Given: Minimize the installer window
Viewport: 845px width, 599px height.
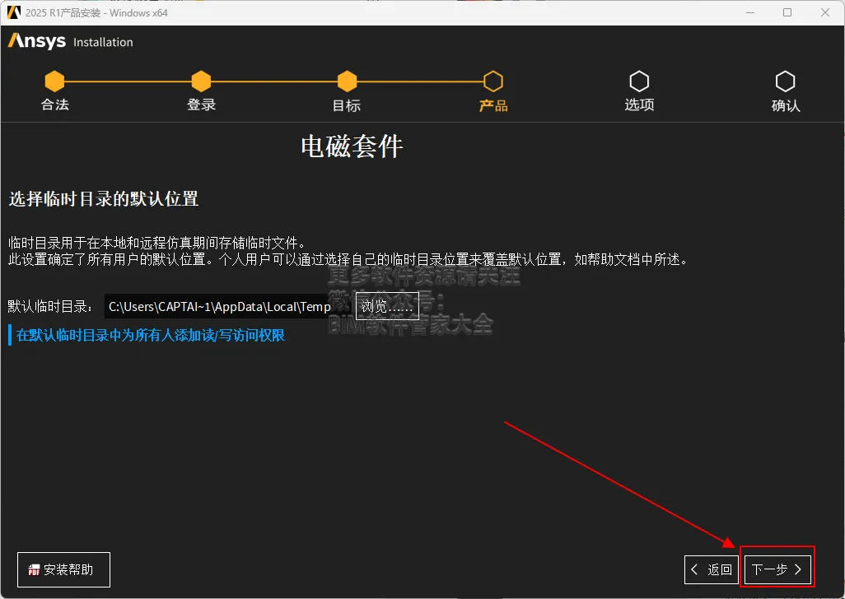Looking at the screenshot, I should pyautogui.click(x=749, y=12).
